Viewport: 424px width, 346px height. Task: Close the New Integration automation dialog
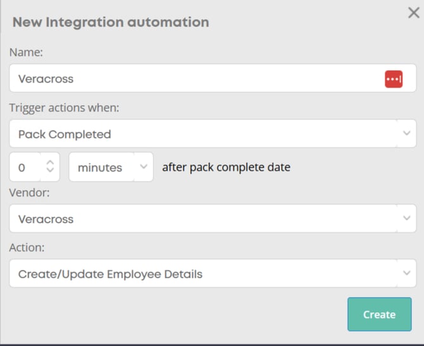(413, 11)
